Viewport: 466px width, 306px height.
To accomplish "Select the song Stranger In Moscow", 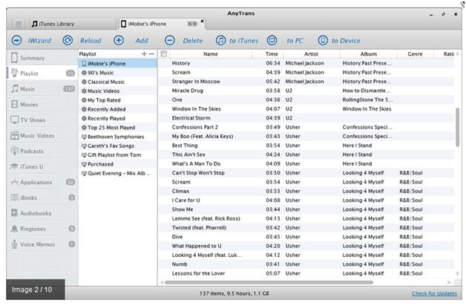I will tap(306, 82).
